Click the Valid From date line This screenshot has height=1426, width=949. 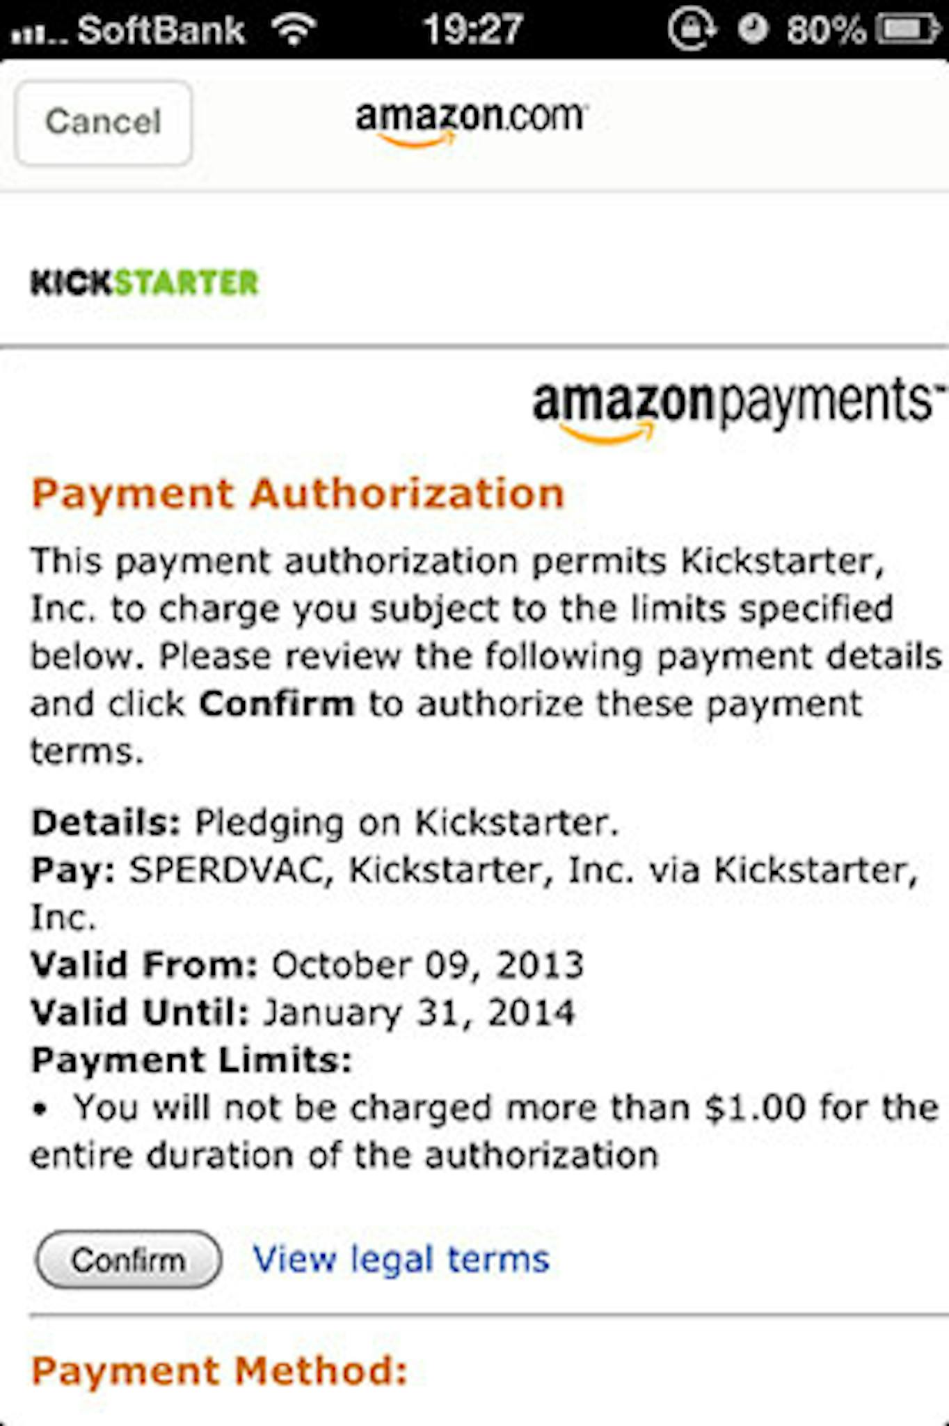[307, 965]
